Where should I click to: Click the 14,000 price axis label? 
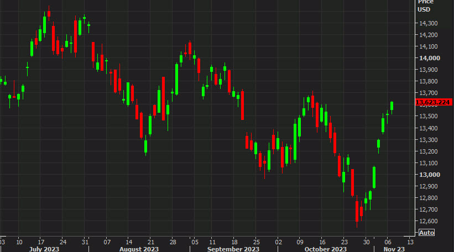[429, 58]
